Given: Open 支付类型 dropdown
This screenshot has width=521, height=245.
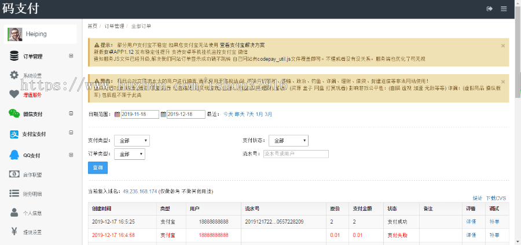Looking at the screenshot, I should pyautogui.click(x=132, y=141).
